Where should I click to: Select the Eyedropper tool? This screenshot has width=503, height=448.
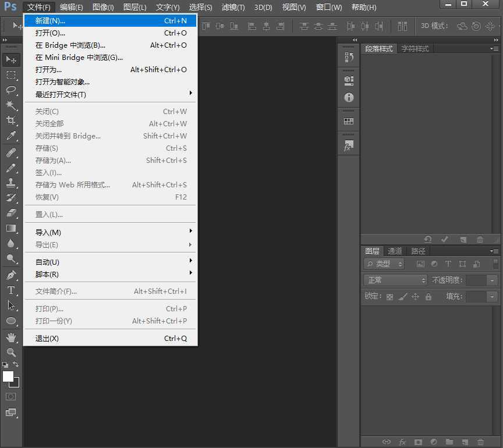[x=11, y=136]
